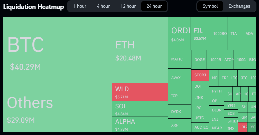The image size is (259, 135).
Task: Open the SOL $4.84M tile
Action: click(x=140, y=109)
